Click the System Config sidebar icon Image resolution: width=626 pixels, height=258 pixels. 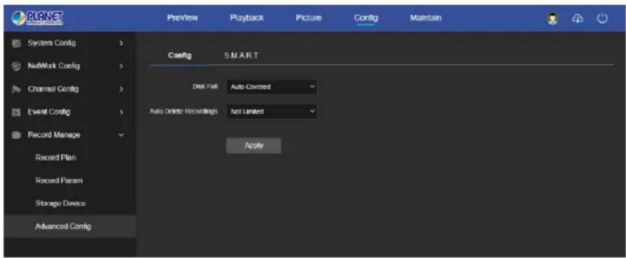click(x=16, y=43)
